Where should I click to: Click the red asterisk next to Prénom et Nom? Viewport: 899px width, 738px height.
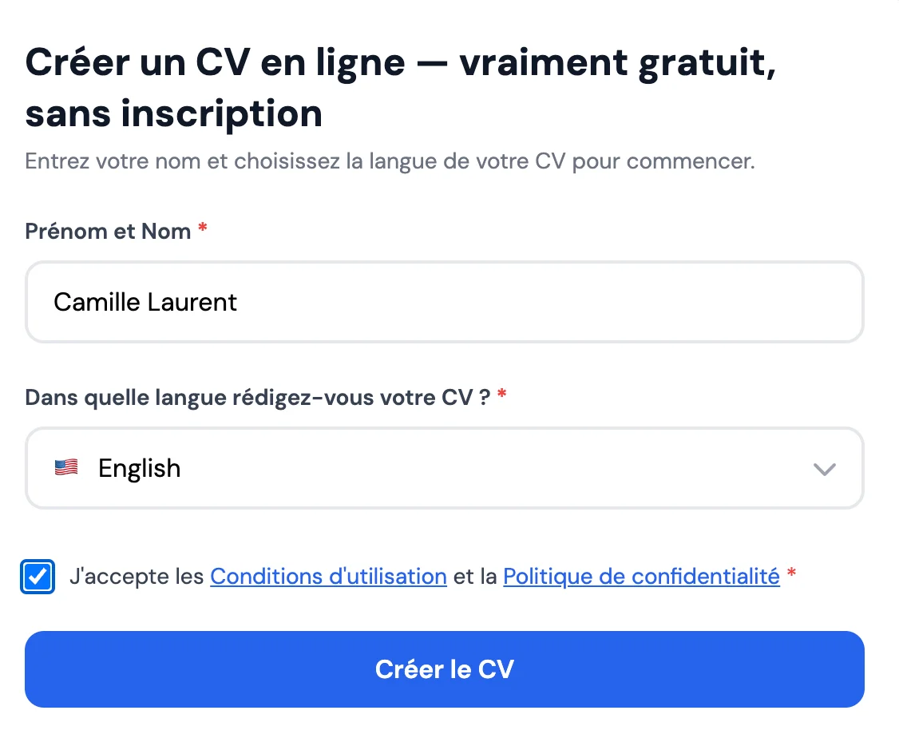pyautogui.click(x=202, y=229)
